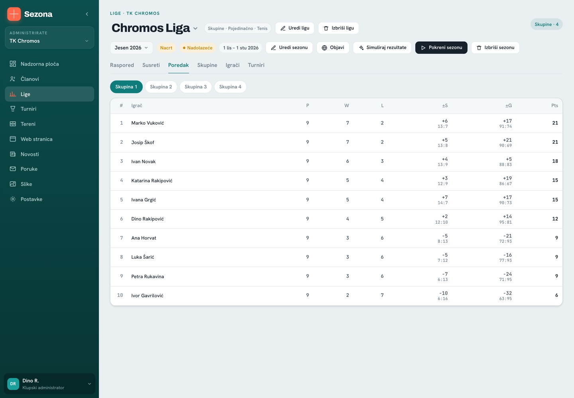Click player name Marko Vuković

pos(147,123)
